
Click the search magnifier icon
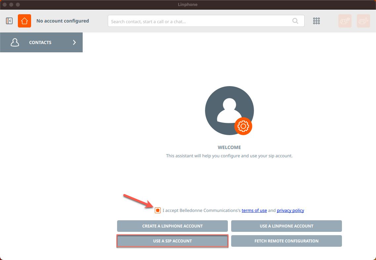295,21
